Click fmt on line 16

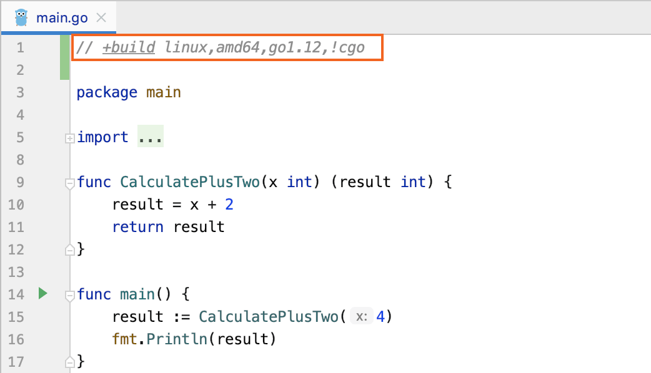tap(124, 339)
